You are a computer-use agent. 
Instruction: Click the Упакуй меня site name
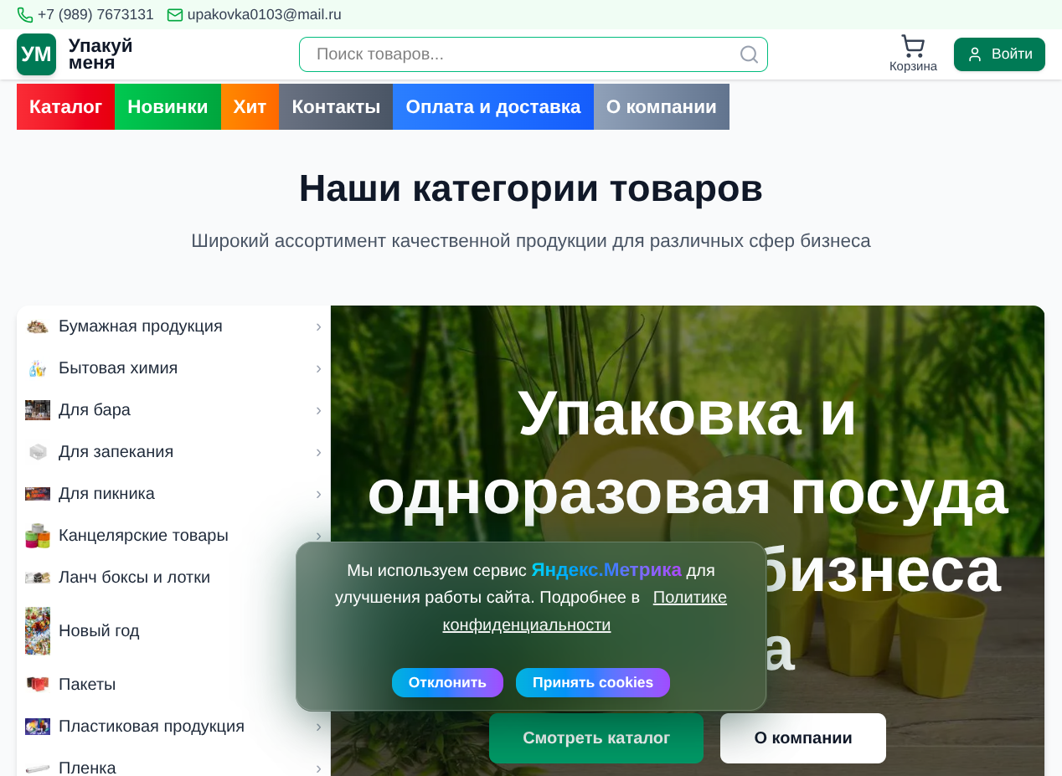[x=101, y=54]
